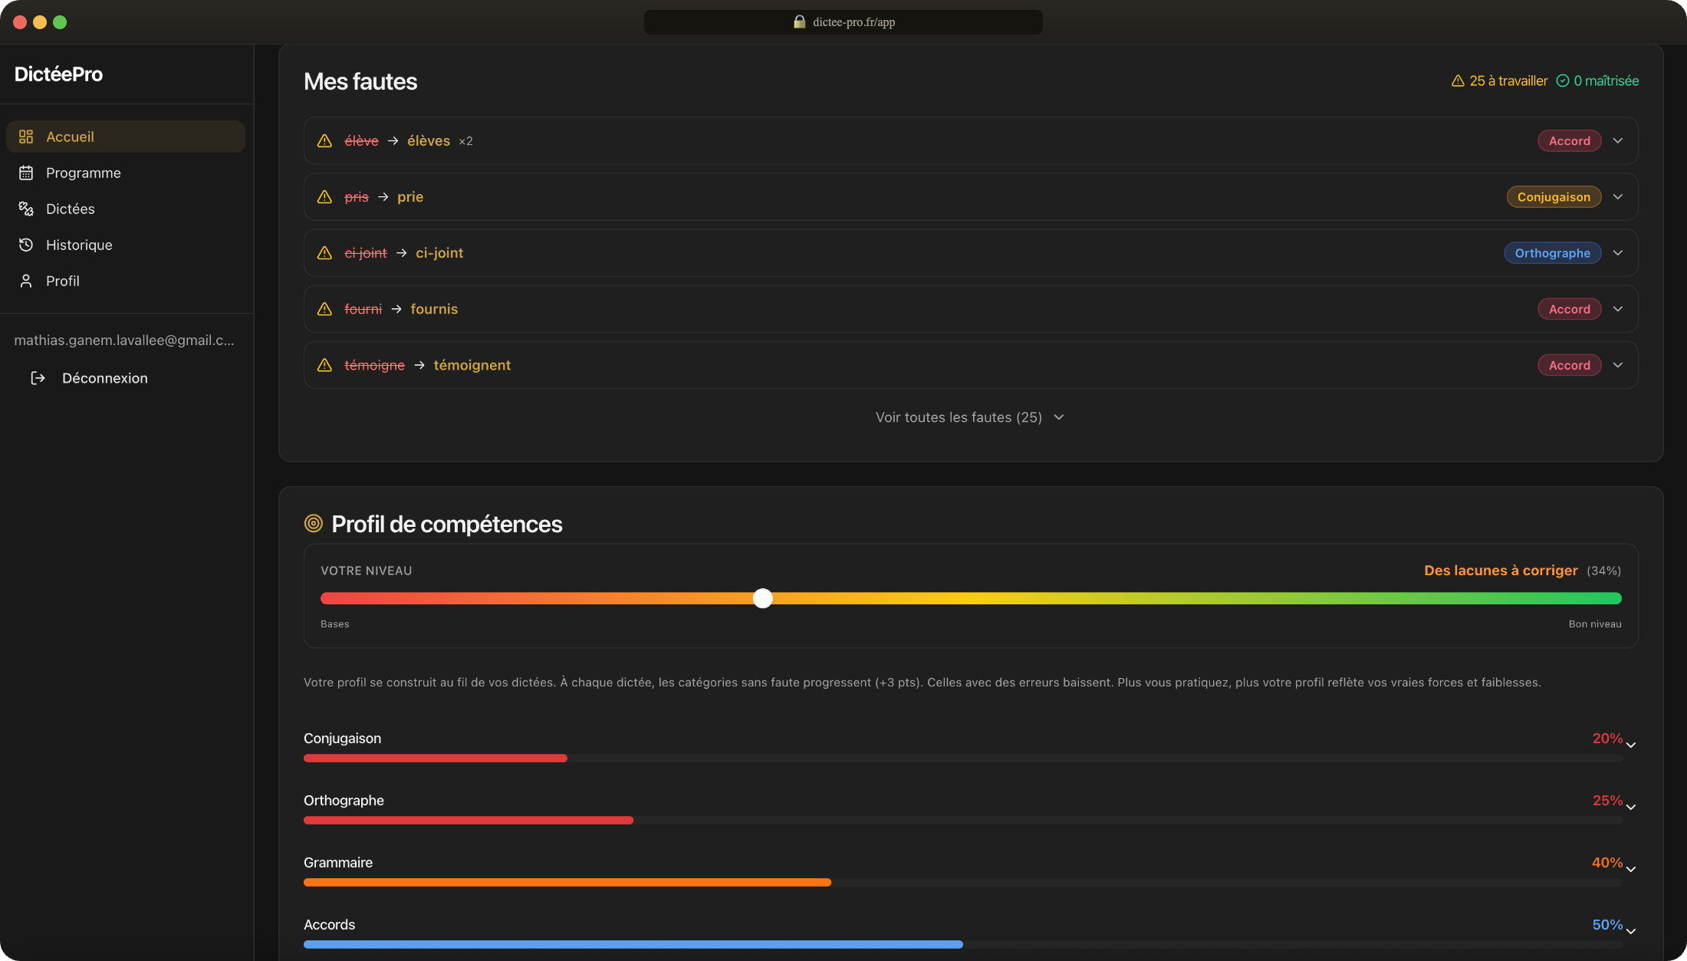
Task: Expand the Grammaire 40% skill details
Action: [x=1631, y=869]
